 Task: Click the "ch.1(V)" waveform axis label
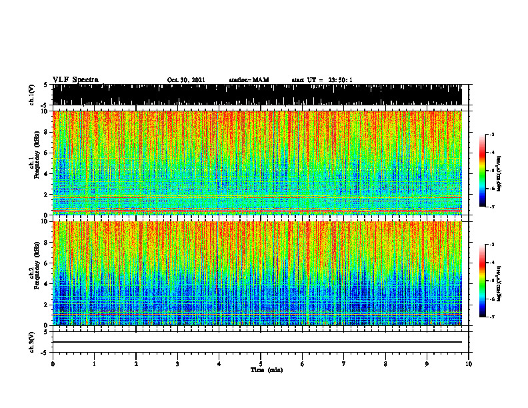click(x=32, y=95)
